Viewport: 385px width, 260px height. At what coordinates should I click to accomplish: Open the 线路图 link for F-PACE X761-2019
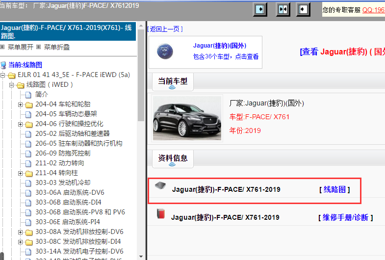click(x=334, y=189)
